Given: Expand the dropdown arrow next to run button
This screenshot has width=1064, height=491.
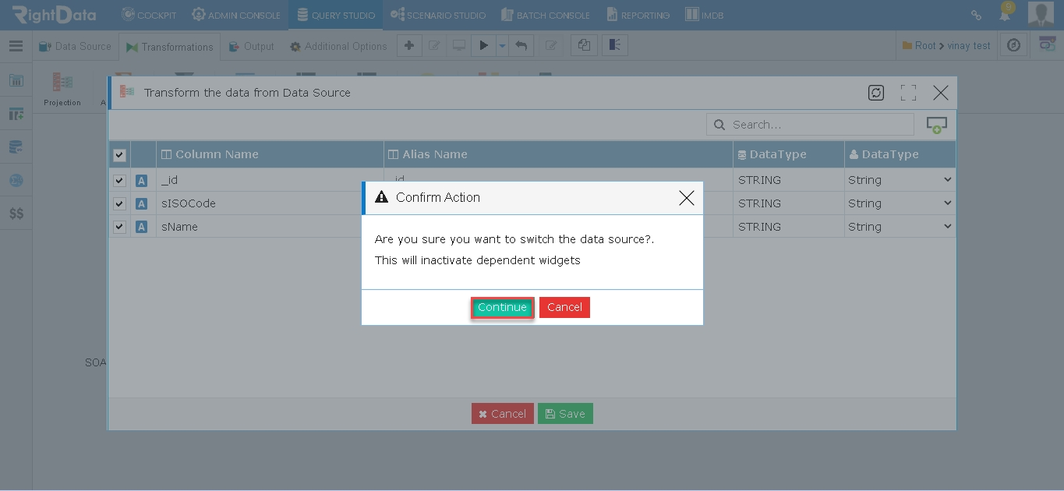Looking at the screenshot, I should coord(502,46).
